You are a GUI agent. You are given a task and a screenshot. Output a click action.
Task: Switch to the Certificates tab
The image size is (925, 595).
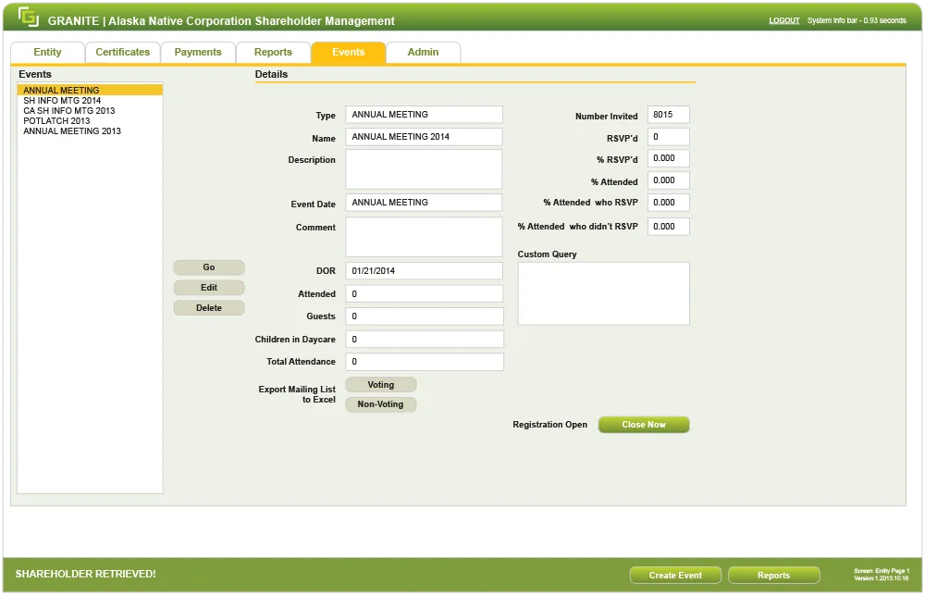click(122, 53)
